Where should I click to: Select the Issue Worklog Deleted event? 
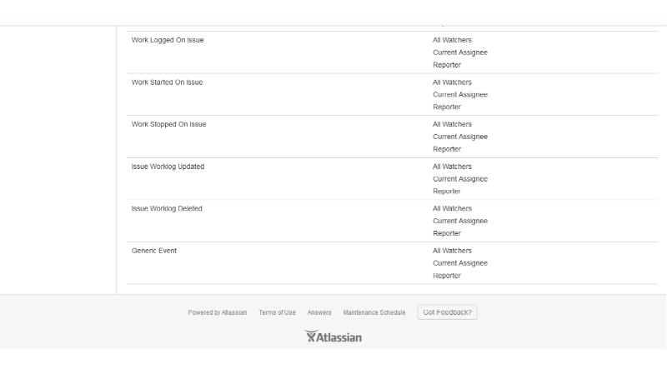167,208
